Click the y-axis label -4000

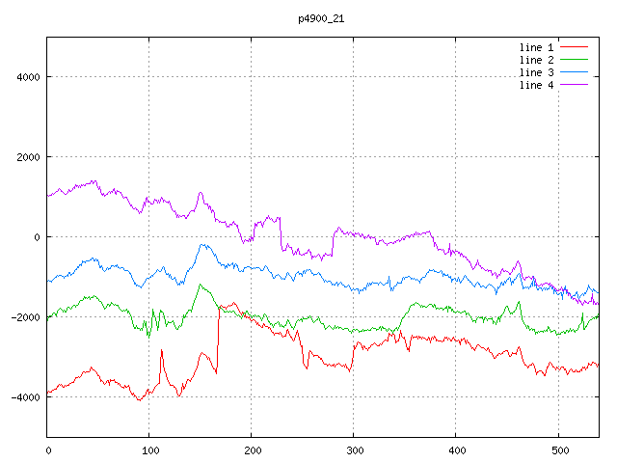(26, 397)
